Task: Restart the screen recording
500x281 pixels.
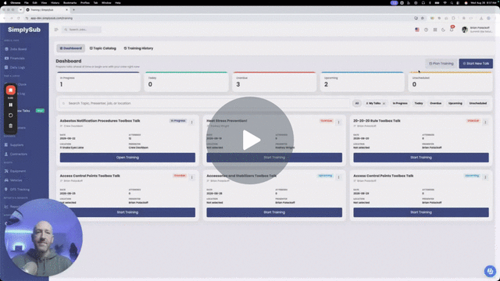Action: (10, 116)
